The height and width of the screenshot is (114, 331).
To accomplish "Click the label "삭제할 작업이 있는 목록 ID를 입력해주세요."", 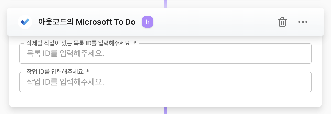I will (x=79, y=43).
